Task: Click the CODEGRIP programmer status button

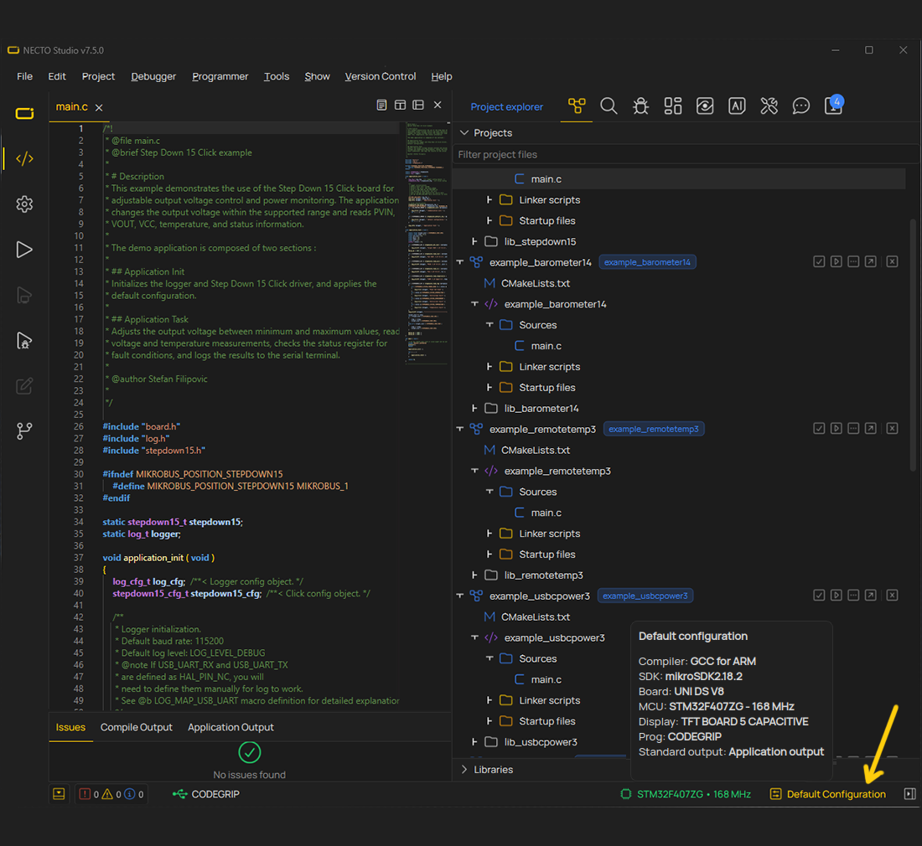Action: pyautogui.click(x=206, y=794)
